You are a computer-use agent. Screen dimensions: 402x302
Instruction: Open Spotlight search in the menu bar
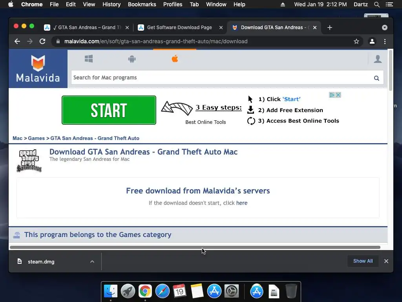pyautogui.click(x=376, y=4)
